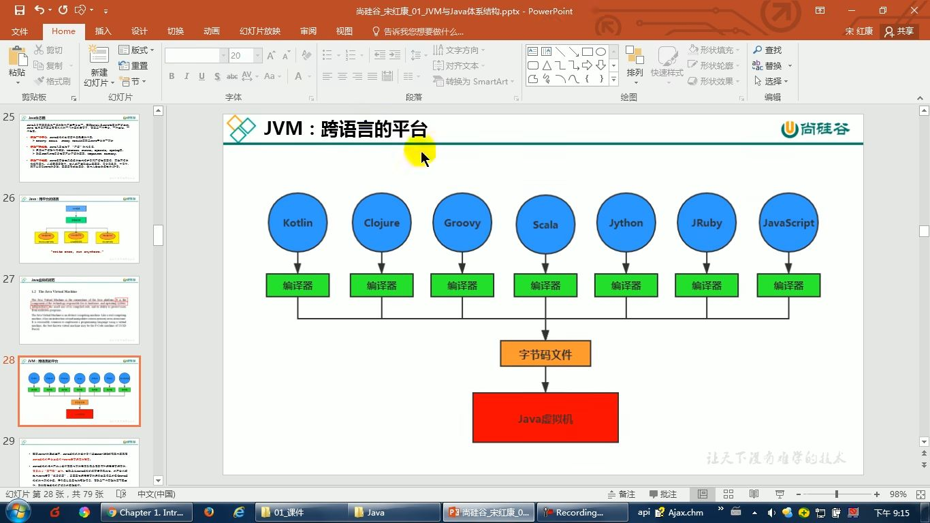Select the oval shape in shapes gallery
The image size is (930, 523).
[600, 52]
